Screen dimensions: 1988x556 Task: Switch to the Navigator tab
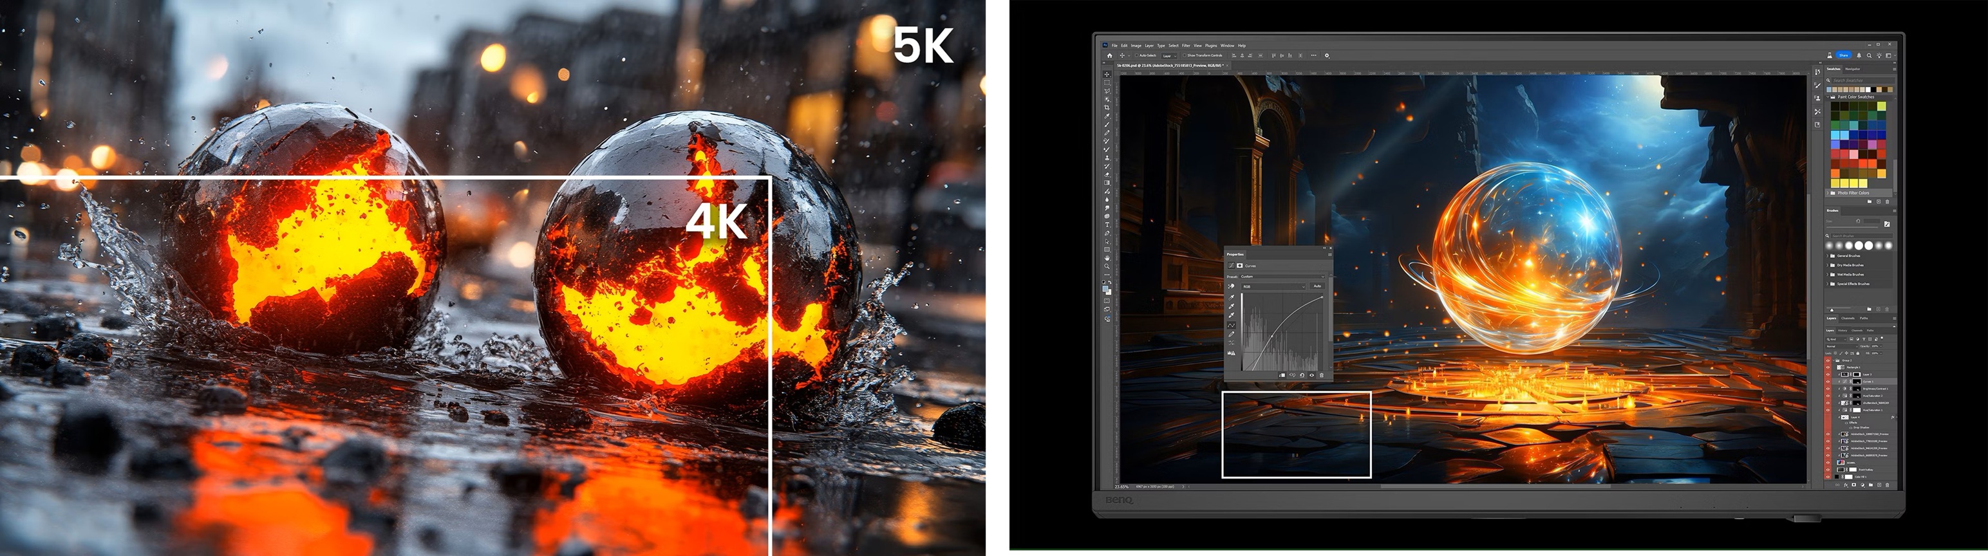[x=1853, y=69]
